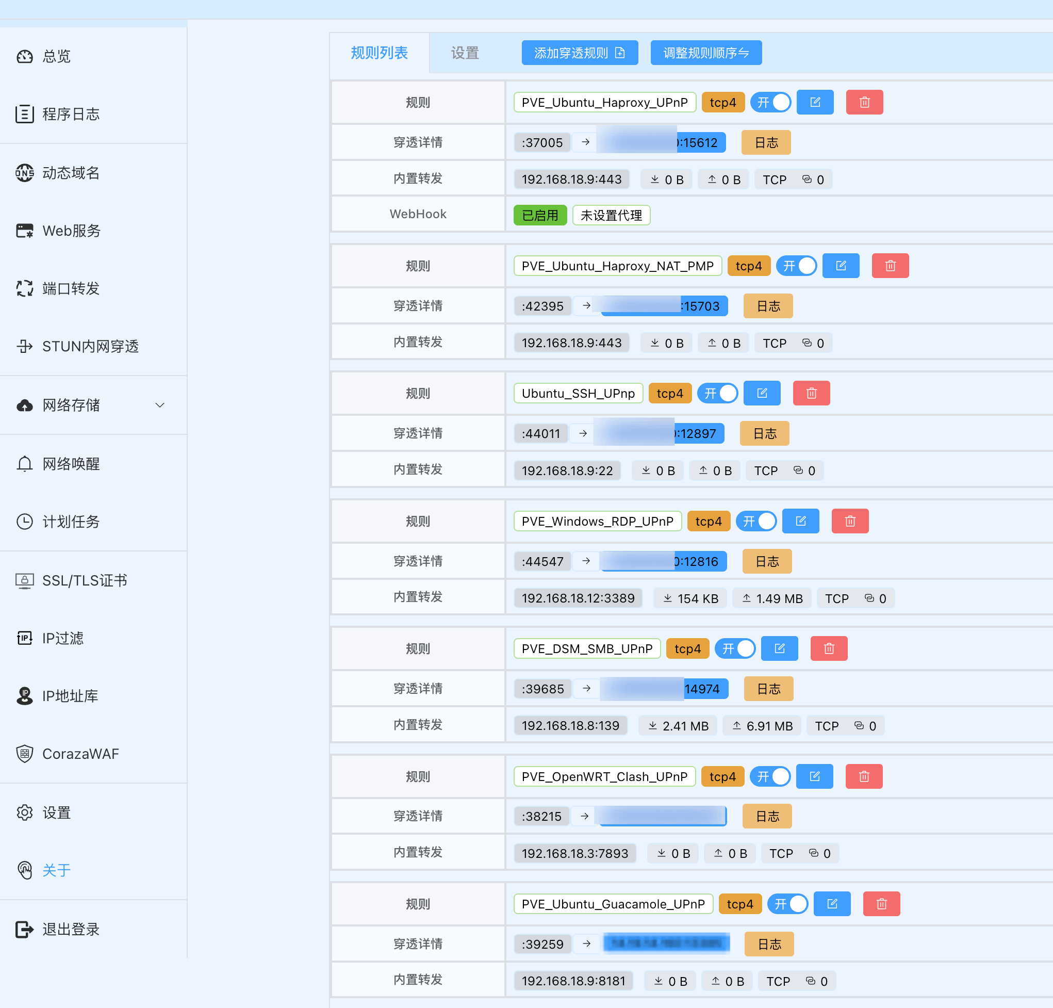Switch to the 设置 tab
Screen dimensions: 1053x1008
click(465, 53)
